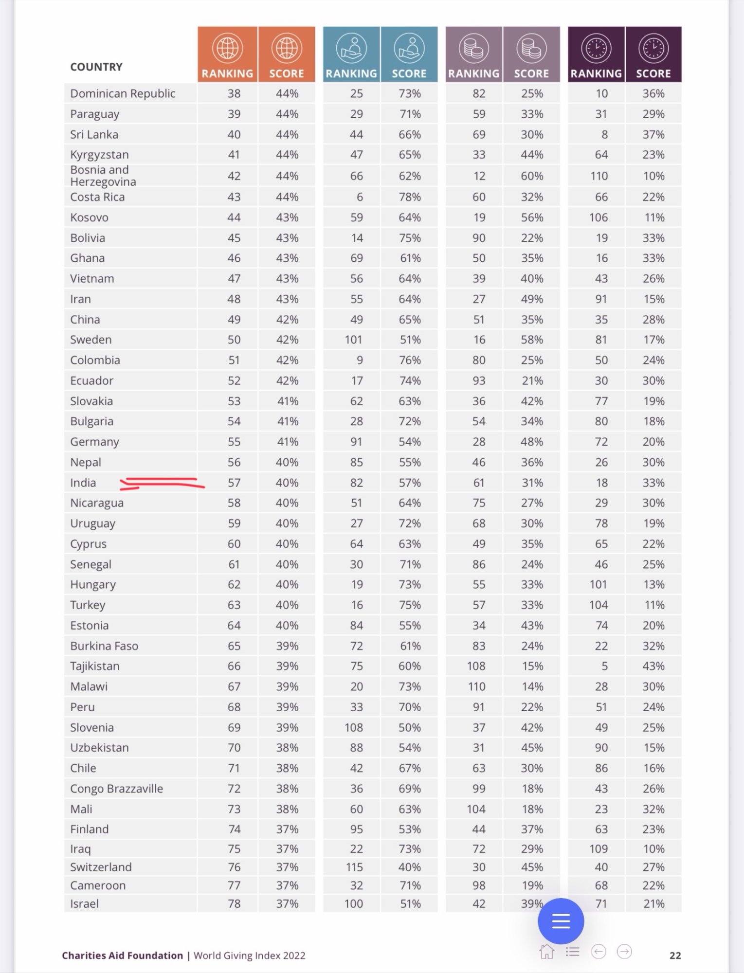Screen dimensions: 744x973
Task: Go to next page with right arrow
Action: tap(624, 951)
